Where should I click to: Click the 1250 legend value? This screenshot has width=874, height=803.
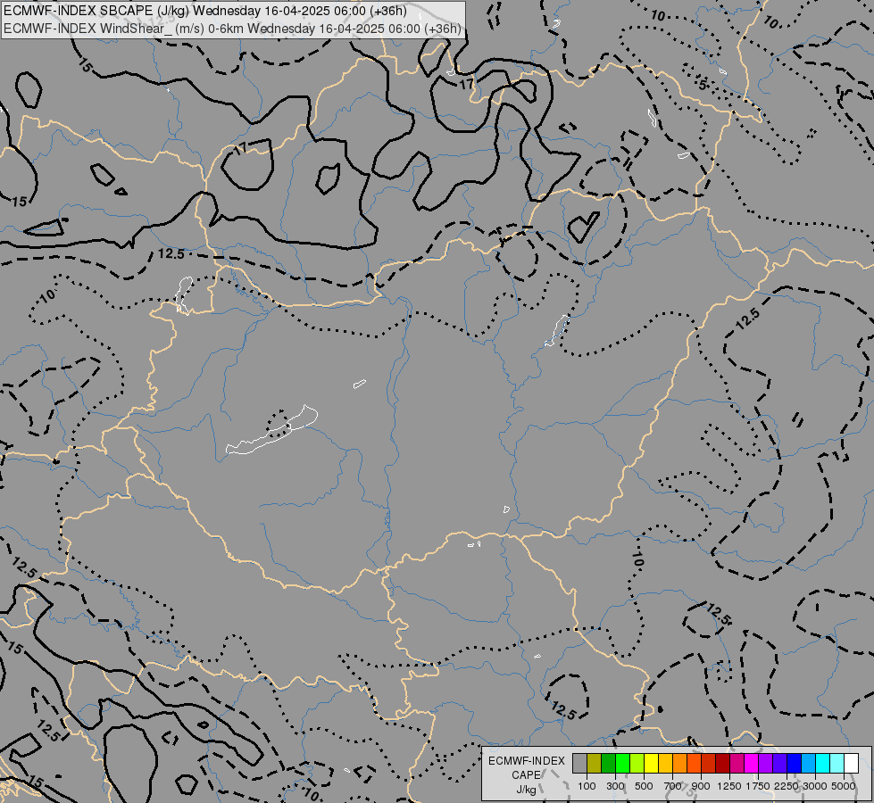point(729,786)
